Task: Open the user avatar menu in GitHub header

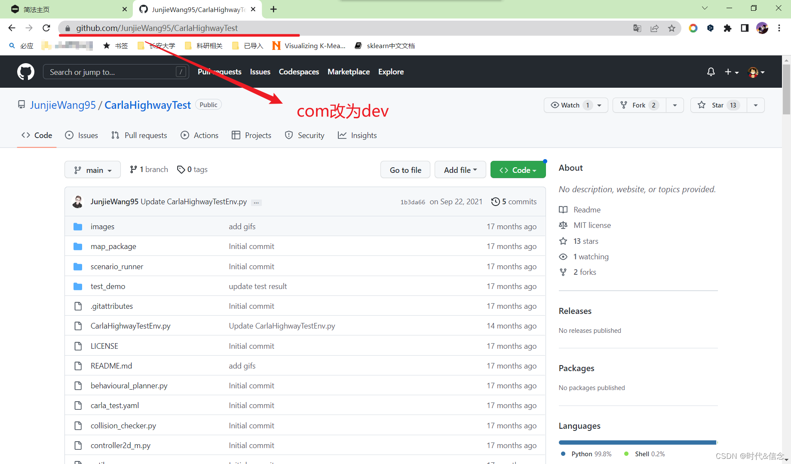Action: pyautogui.click(x=756, y=72)
